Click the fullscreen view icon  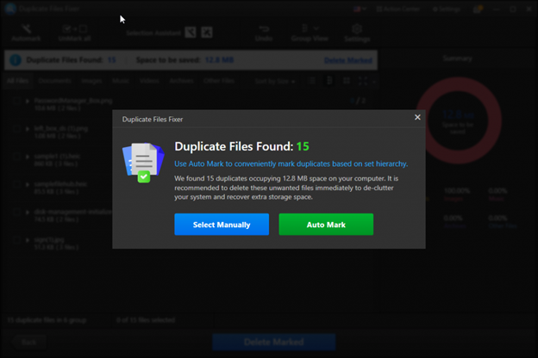(363, 81)
